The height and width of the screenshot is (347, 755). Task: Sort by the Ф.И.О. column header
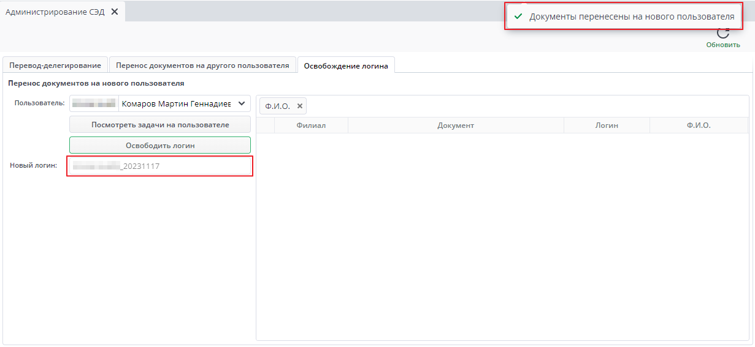click(698, 125)
